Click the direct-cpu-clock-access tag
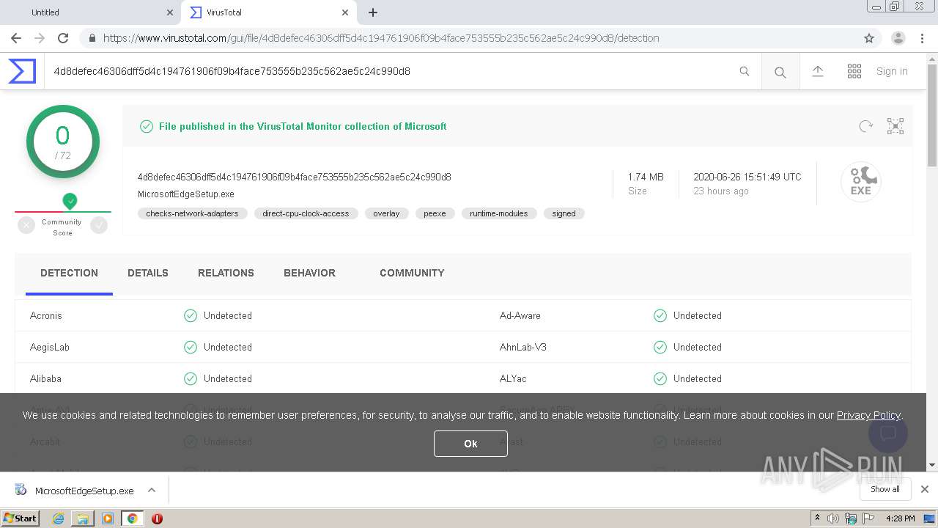The image size is (938, 528). click(306, 213)
